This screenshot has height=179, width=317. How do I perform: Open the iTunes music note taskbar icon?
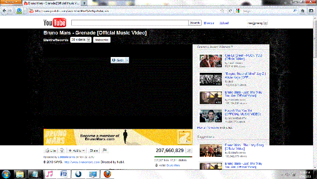[49, 174]
